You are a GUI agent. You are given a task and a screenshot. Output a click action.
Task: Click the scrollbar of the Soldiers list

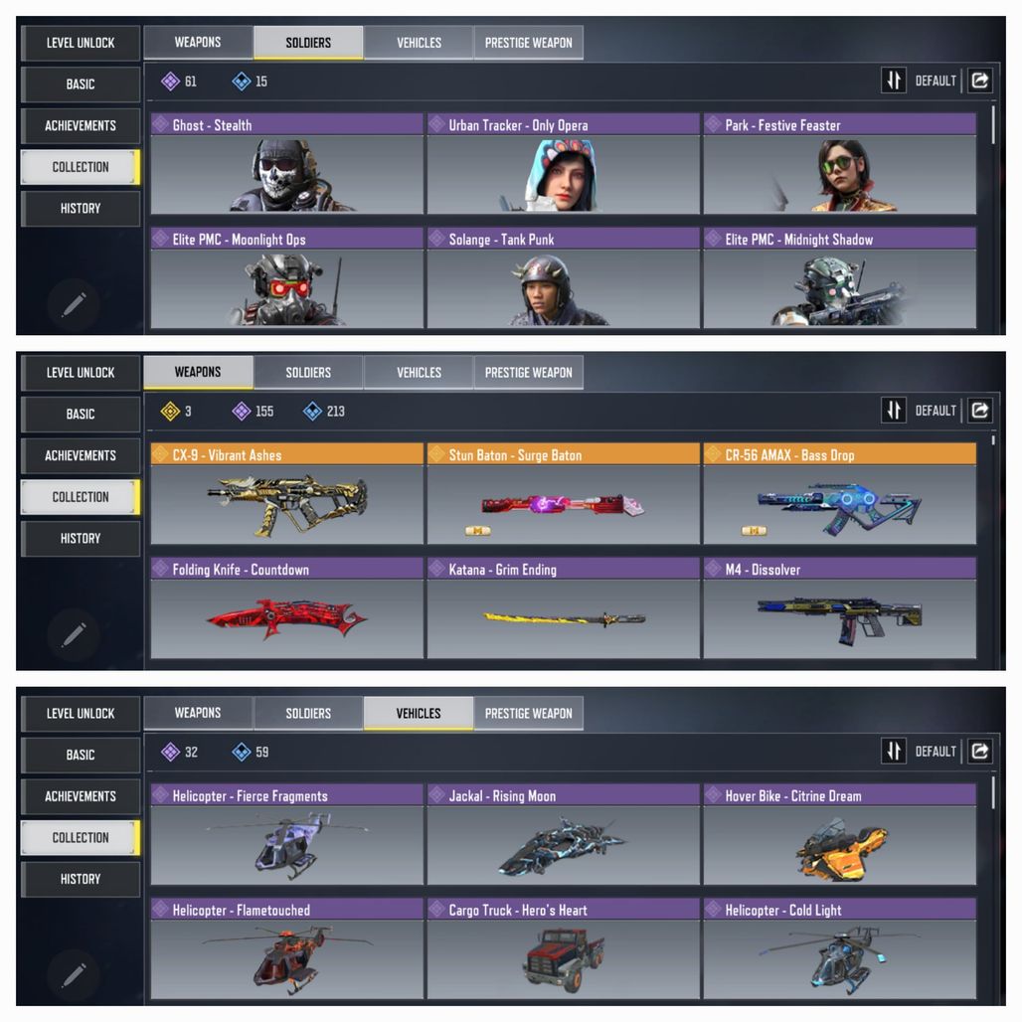click(x=993, y=125)
